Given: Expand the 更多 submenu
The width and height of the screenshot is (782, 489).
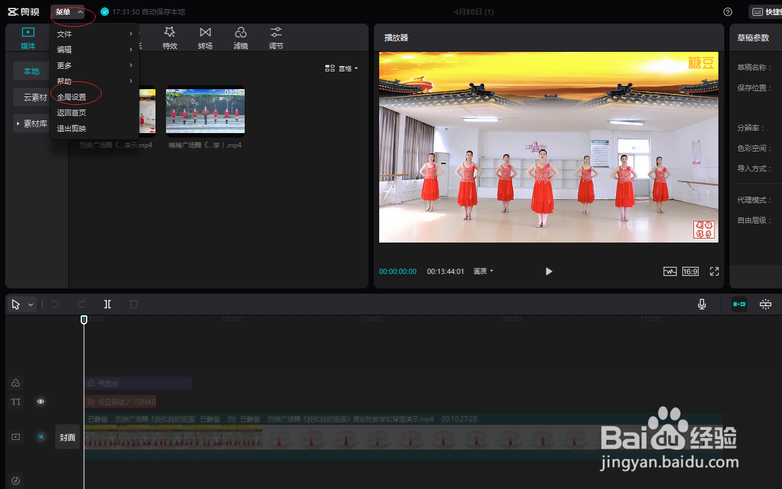Looking at the screenshot, I should coord(94,66).
